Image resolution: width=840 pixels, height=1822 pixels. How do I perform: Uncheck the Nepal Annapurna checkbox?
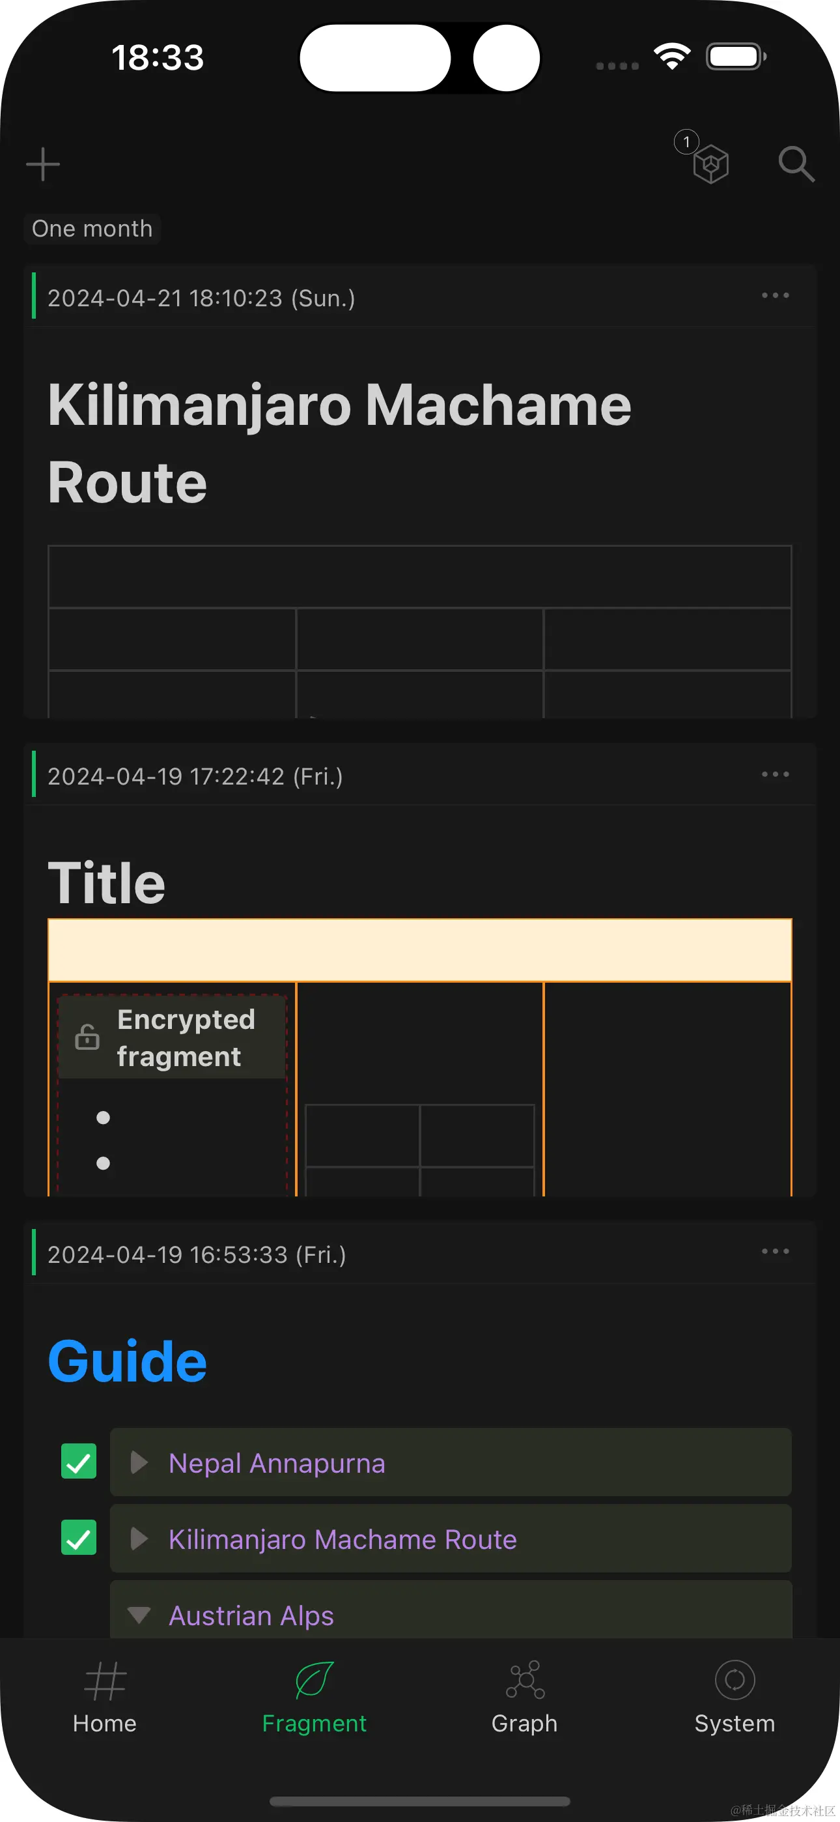pos(77,1462)
